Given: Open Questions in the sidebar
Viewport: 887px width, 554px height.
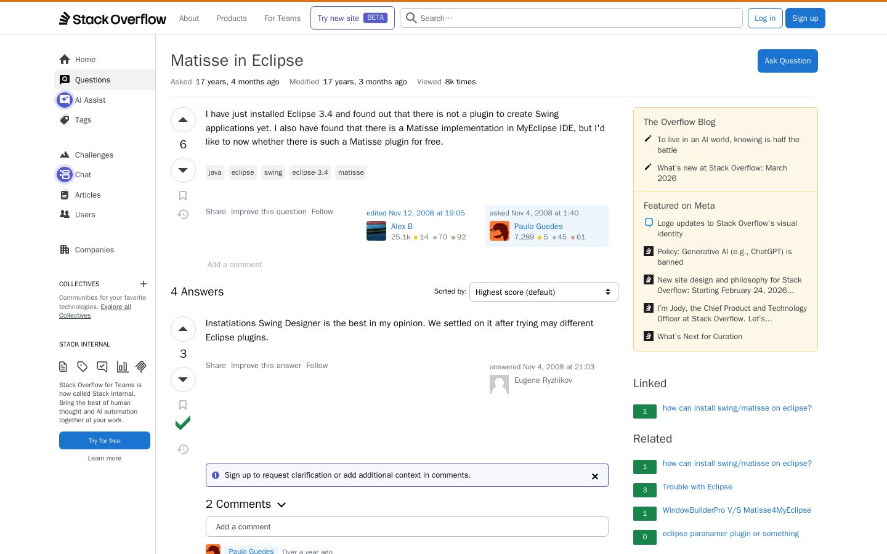Looking at the screenshot, I should coord(105,80).
